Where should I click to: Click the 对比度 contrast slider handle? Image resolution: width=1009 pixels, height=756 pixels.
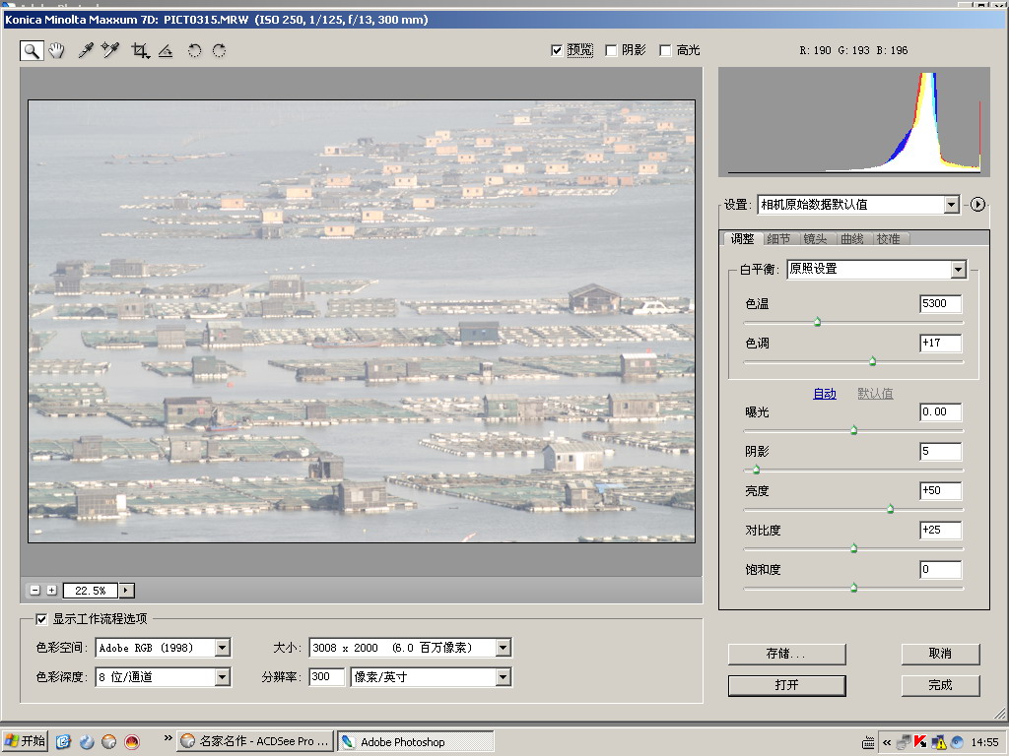pos(854,547)
